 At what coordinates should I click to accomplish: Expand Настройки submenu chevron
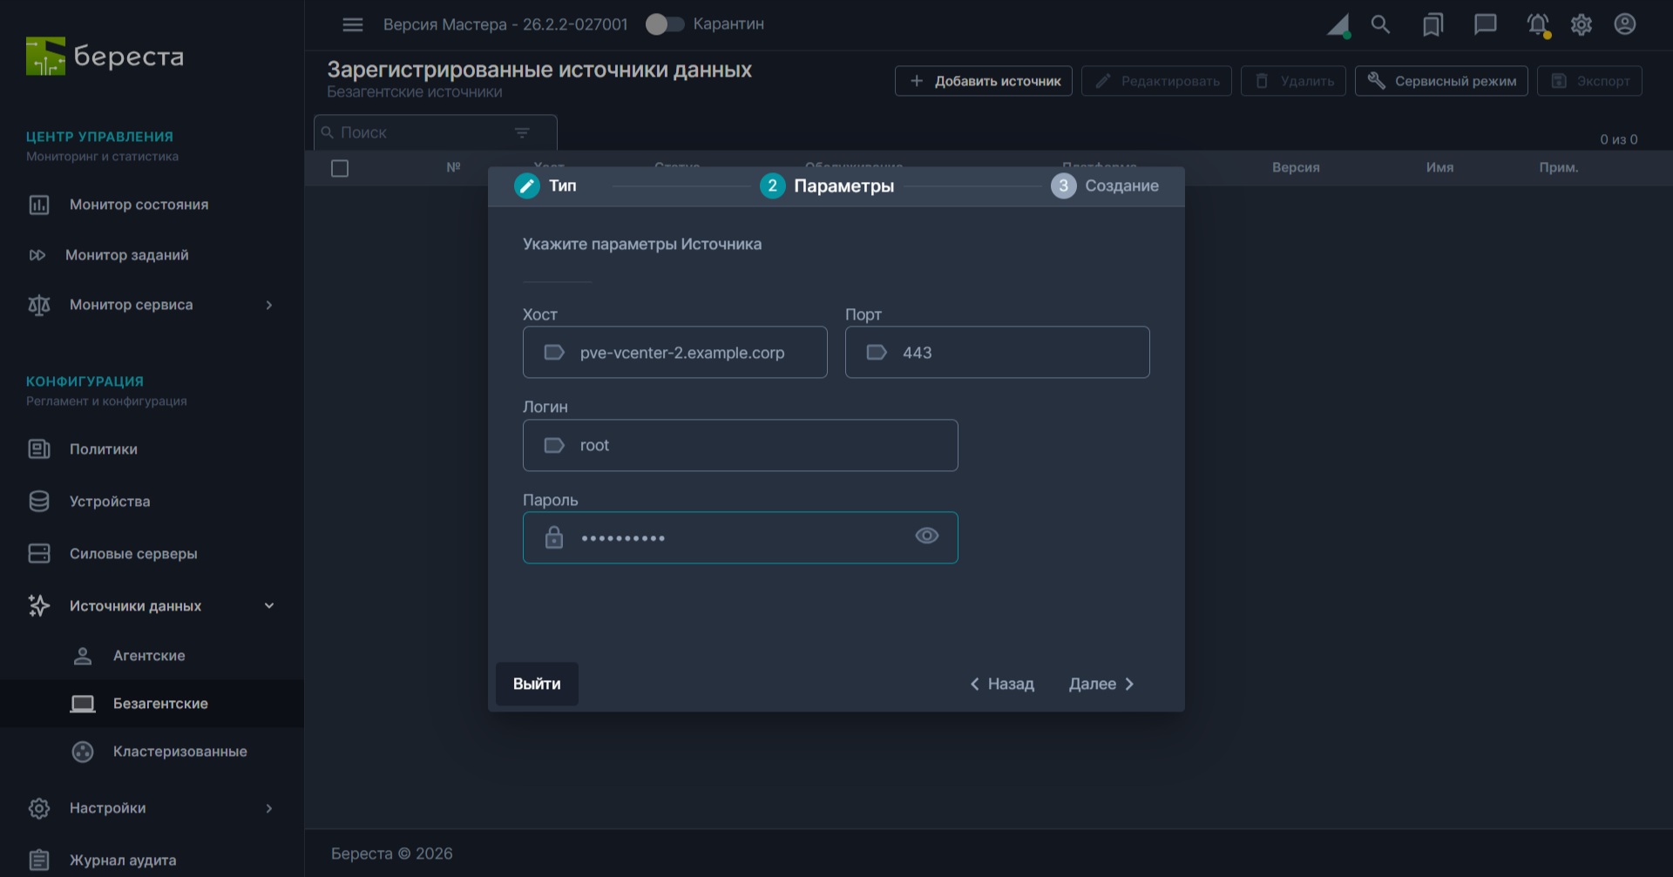(x=269, y=808)
